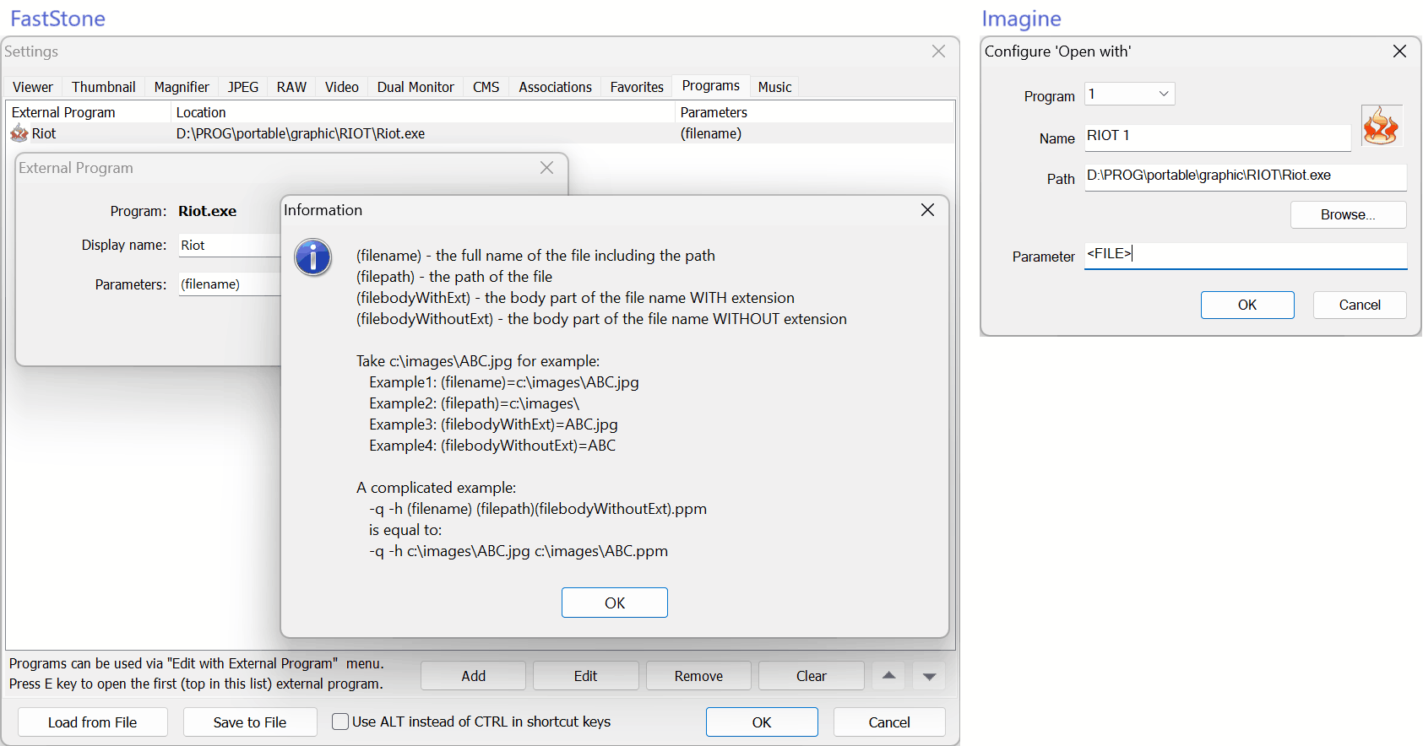Close the Information dialog

(x=927, y=210)
